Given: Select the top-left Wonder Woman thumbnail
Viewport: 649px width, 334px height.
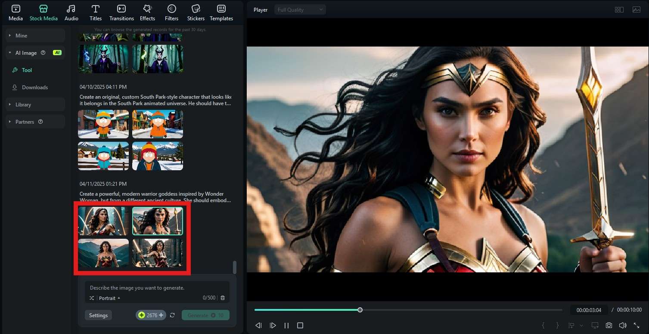Looking at the screenshot, I should coord(103,221).
